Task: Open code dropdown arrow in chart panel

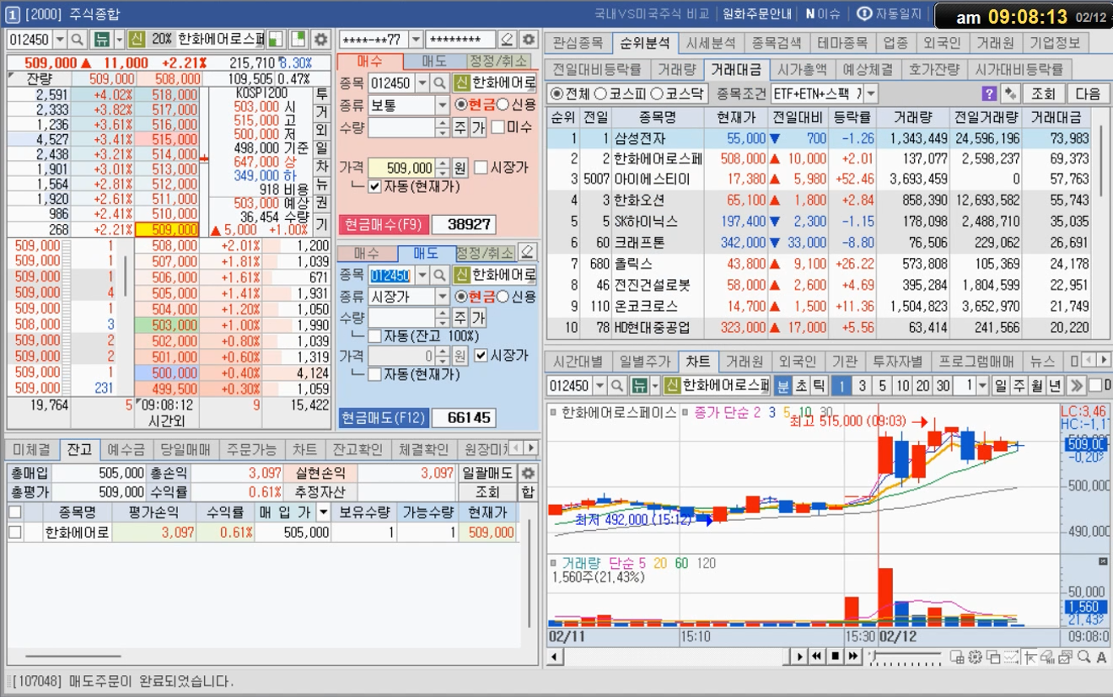Action: point(600,385)
